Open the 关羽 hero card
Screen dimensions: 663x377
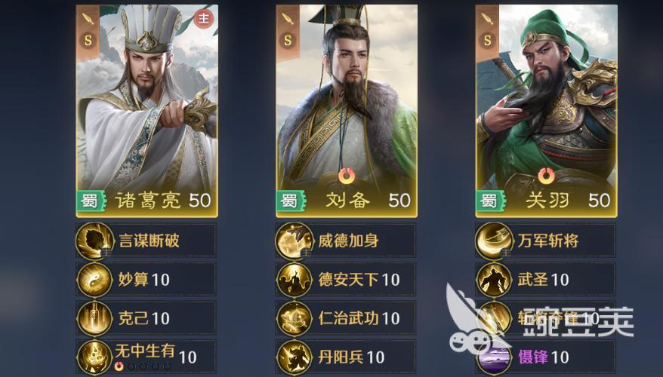pos(546,111)
